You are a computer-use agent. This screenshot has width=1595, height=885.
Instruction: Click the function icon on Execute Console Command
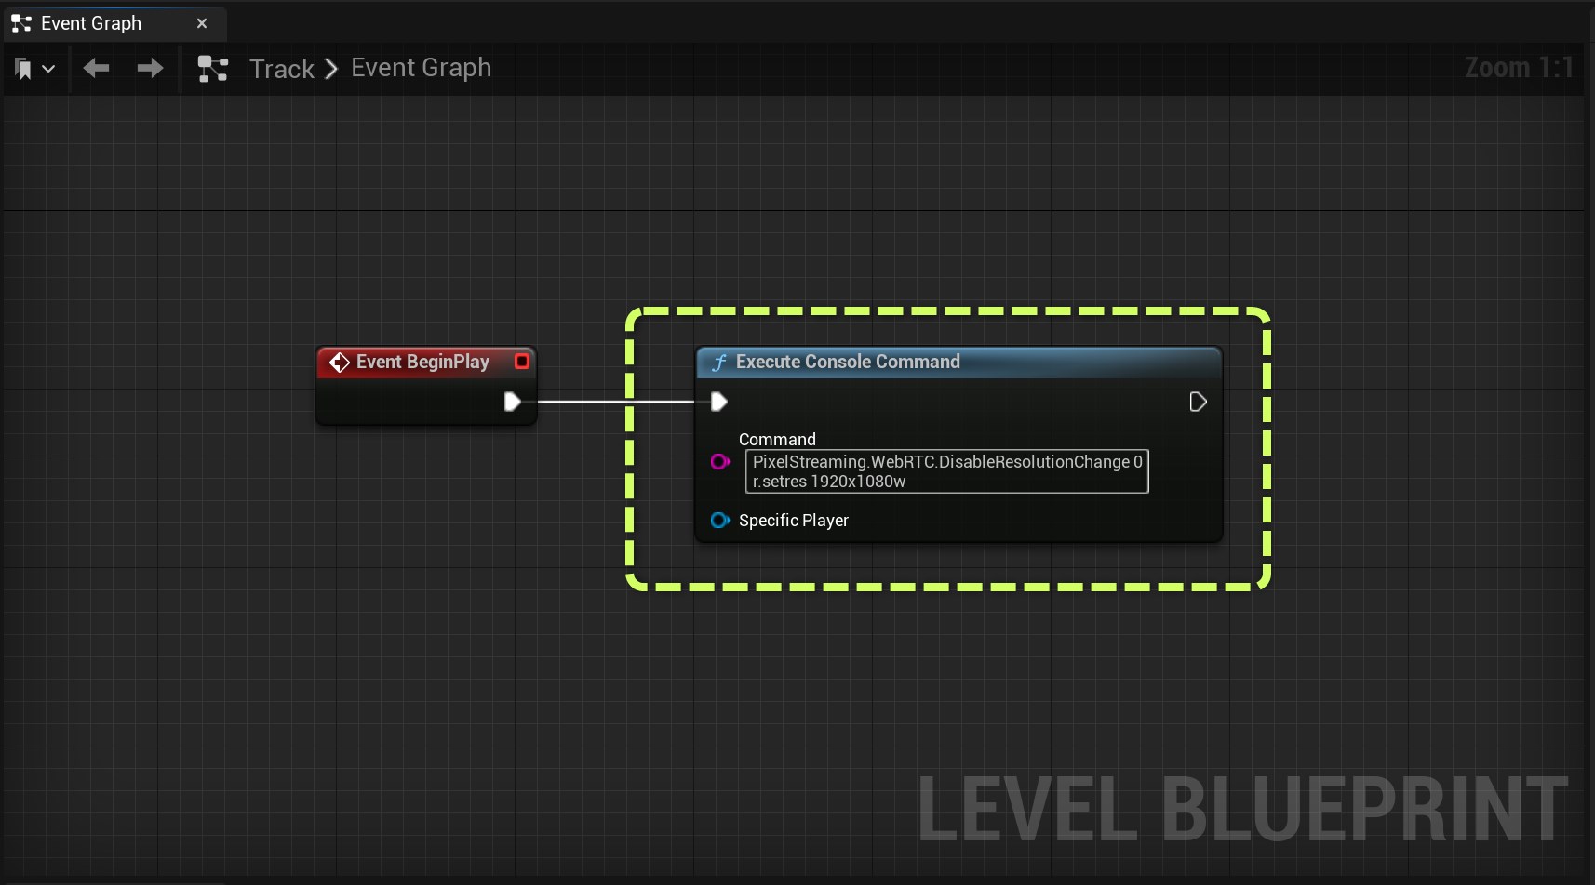tap(718, 363)
